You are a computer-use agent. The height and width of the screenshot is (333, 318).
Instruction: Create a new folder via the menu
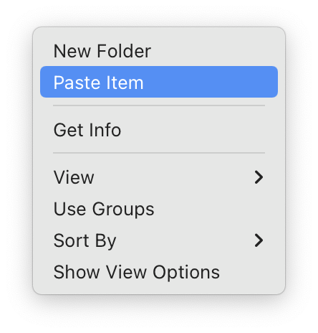pos(159,51)
